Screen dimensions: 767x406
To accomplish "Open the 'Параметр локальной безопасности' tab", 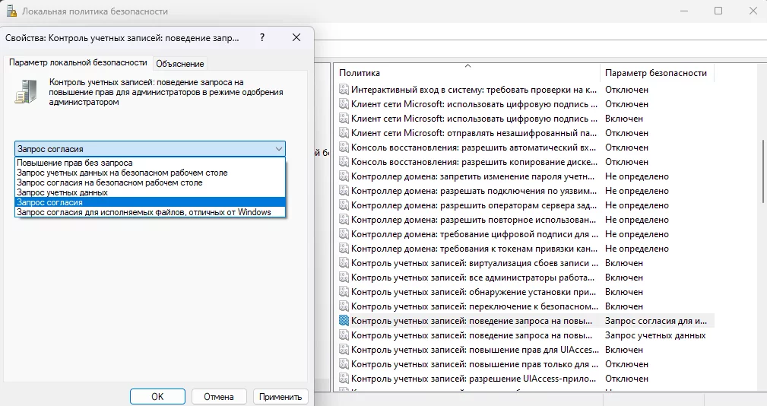I will coord(78,62).
